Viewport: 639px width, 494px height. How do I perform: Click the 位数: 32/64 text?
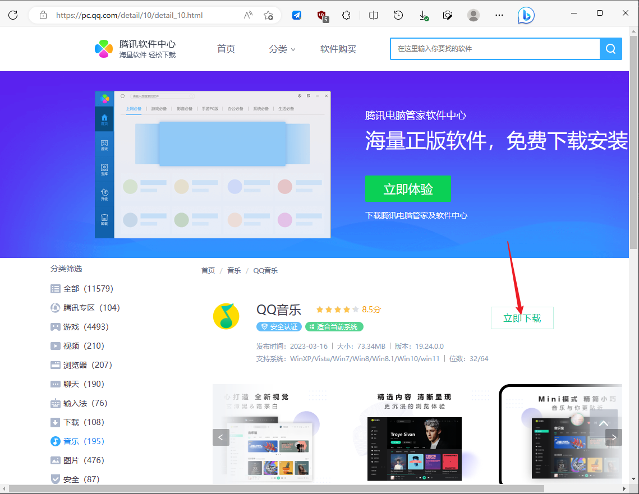(468, 359)
